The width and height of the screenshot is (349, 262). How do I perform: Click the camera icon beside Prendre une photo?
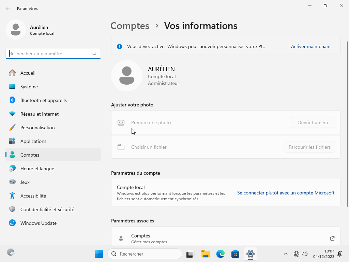pos(121,123)
